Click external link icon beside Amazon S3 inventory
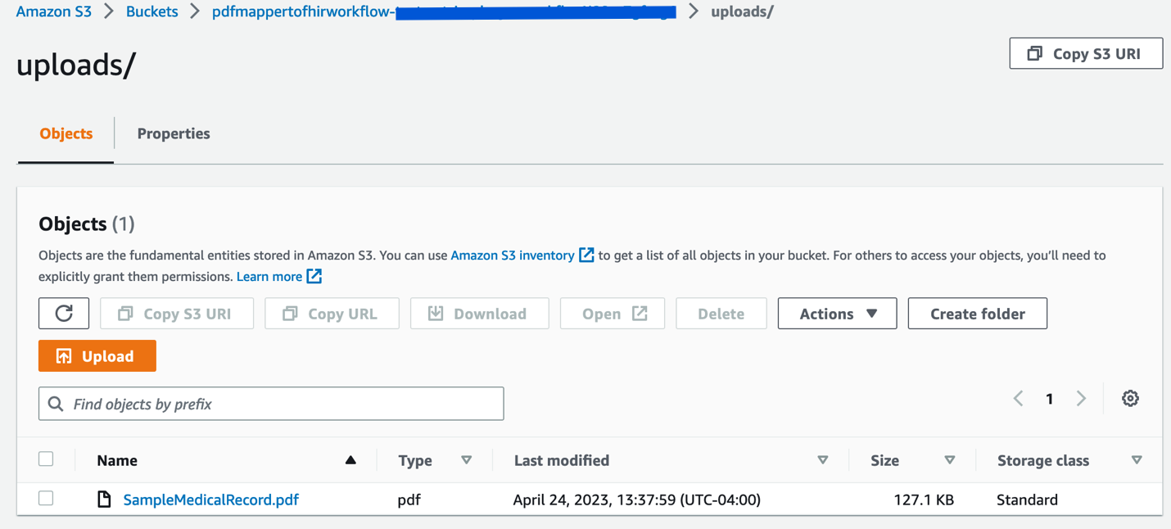Screen dimensions: 1171x529 586,255
